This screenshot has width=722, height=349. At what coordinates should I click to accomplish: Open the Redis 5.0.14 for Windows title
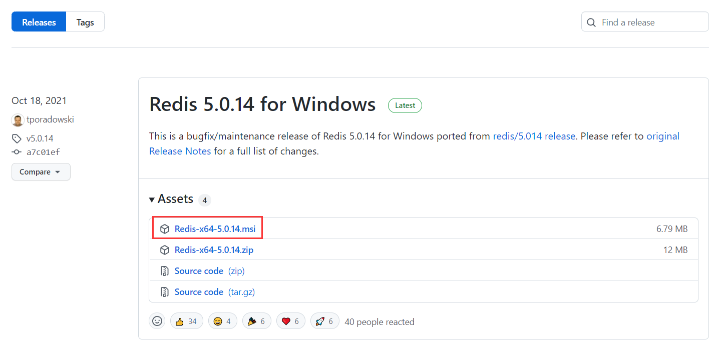pyautogui.click(x=262, y=104)
